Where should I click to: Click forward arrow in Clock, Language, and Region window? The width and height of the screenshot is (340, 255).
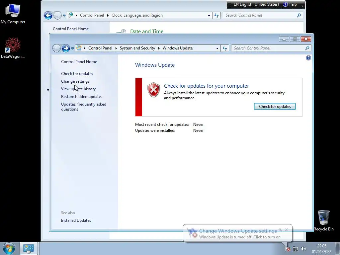coord(57,15)
